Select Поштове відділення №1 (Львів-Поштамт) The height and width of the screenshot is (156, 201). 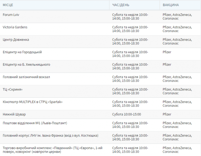[x=35, y=123]
